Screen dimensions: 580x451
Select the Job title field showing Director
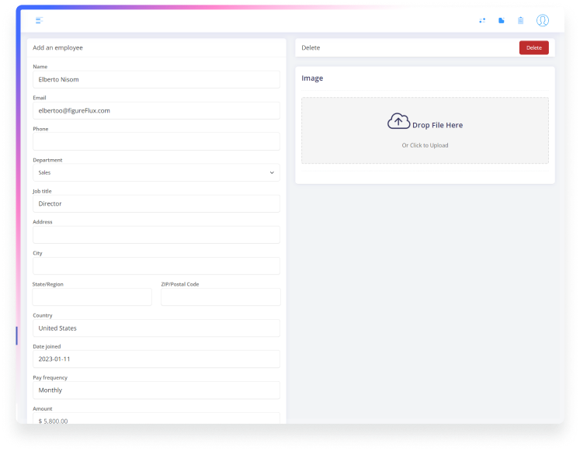(x=156, y=203)
